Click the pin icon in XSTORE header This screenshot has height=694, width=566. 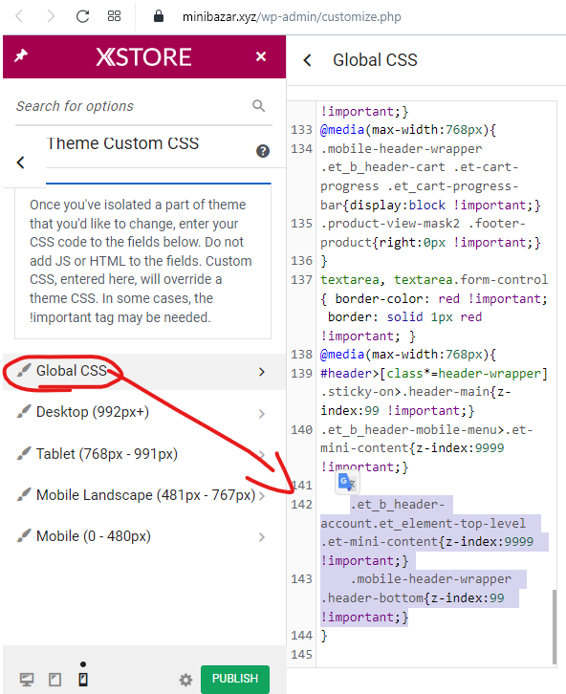point(21,55)
